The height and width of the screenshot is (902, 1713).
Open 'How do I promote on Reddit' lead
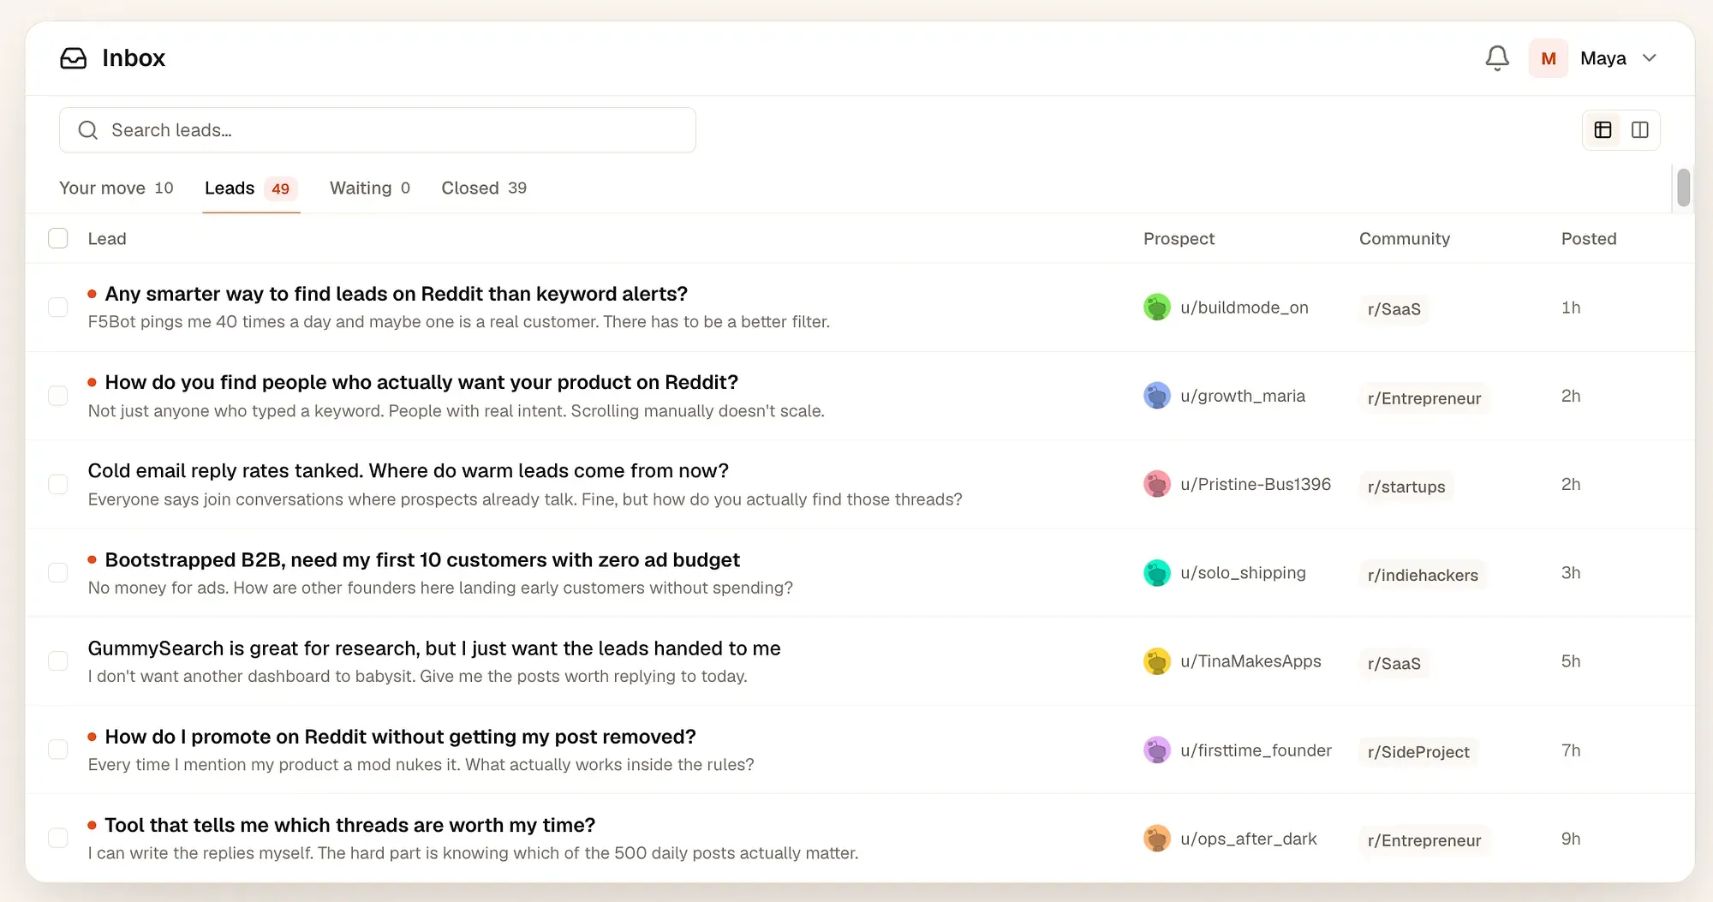point(401,737)
